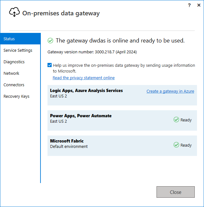Click the green online status checkmark icon
204x207 pixels.
point(50,41)
